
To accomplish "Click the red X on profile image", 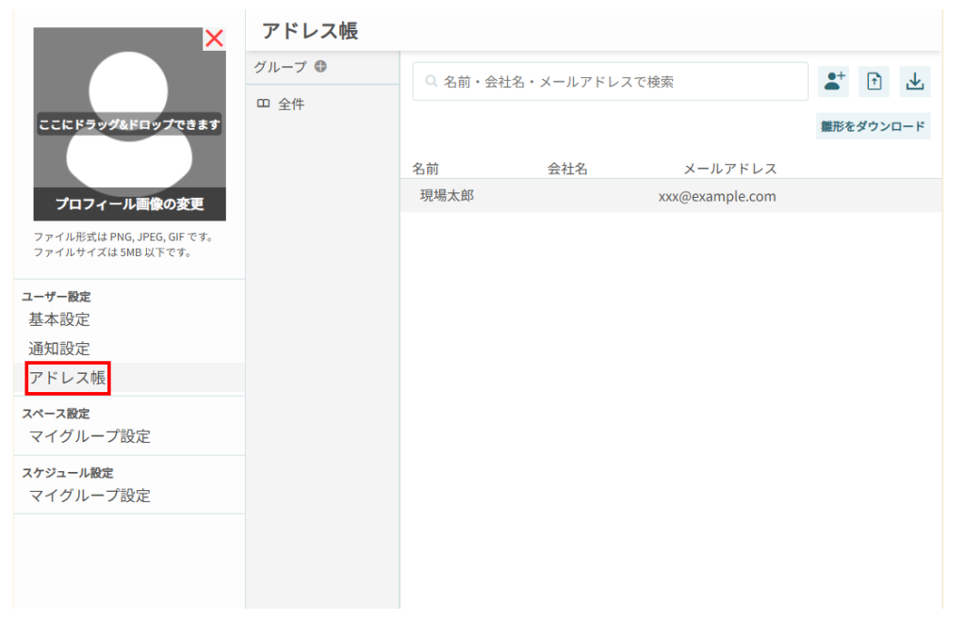I will 215,39.
